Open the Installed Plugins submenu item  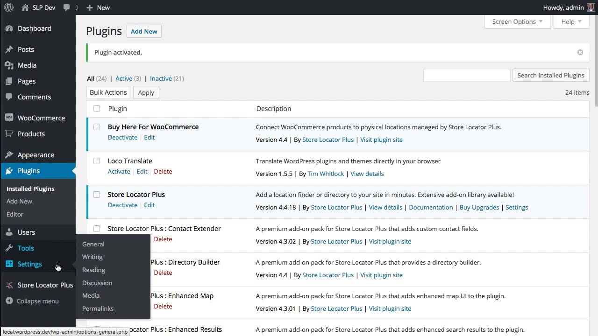click(x=30, y=189)
